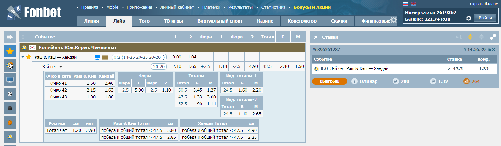Screen dimensions: 501x146
Task: Expand the 3-й сет dropdown
Action: click(x=61, y=67)
